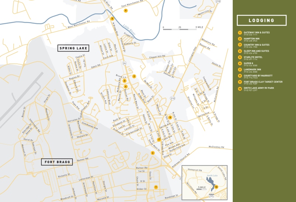Viewport: 296px width, 202px height.
Task: Click the Route 210 shield near Weaver St
Action: coord(172,98)
